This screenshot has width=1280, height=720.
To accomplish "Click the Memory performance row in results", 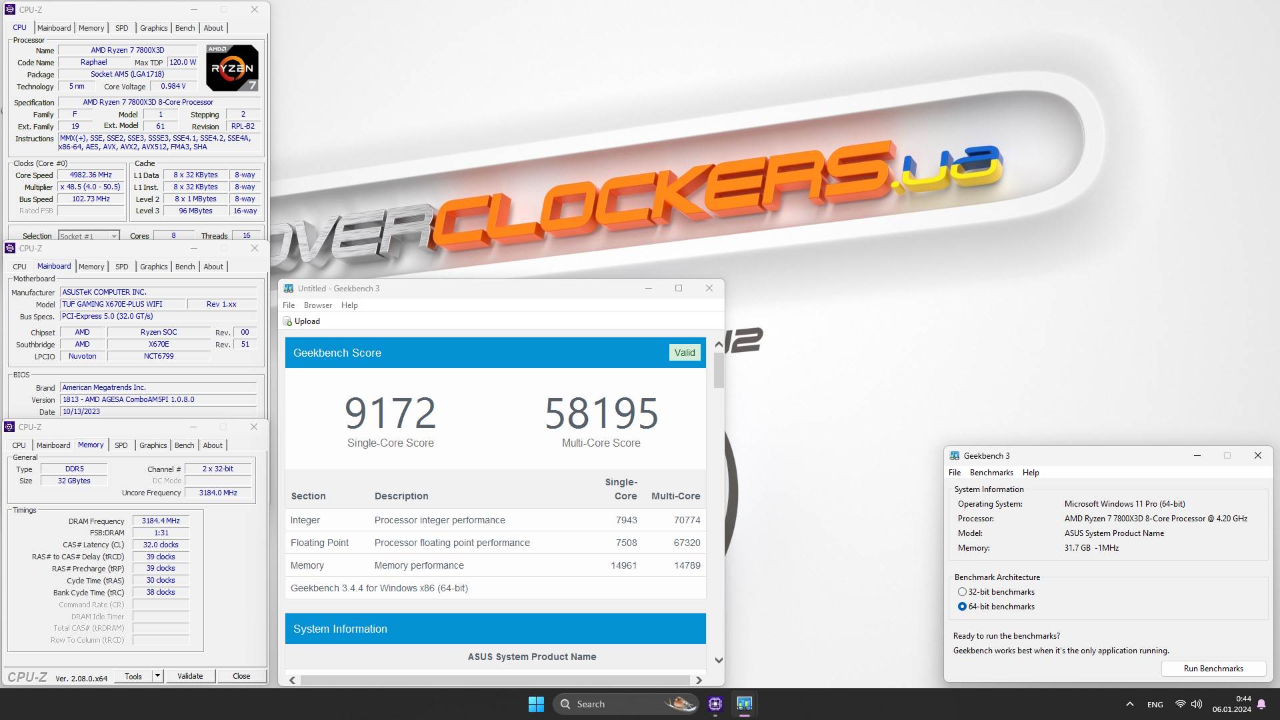I will coord(495,565).
